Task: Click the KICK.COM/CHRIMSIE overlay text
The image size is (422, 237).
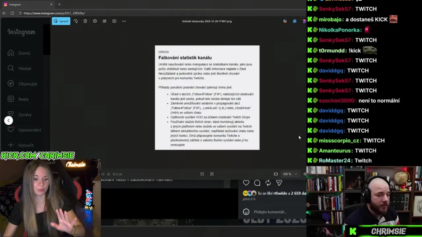Action: pyautogui.click(x=38, y=155)
